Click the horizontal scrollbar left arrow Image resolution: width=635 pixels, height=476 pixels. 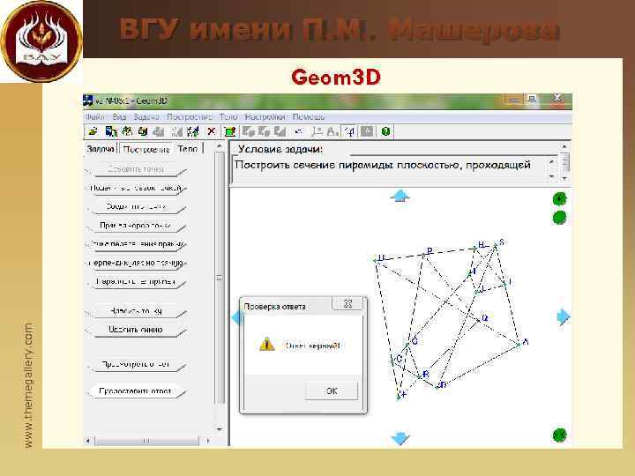tap(88, 441)
